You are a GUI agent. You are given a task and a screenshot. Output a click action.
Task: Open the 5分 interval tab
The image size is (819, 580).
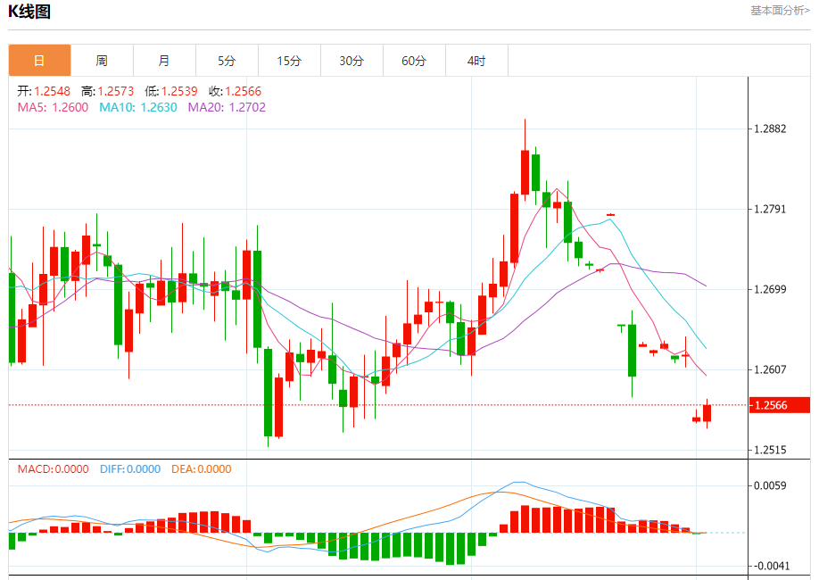(227, 61)
